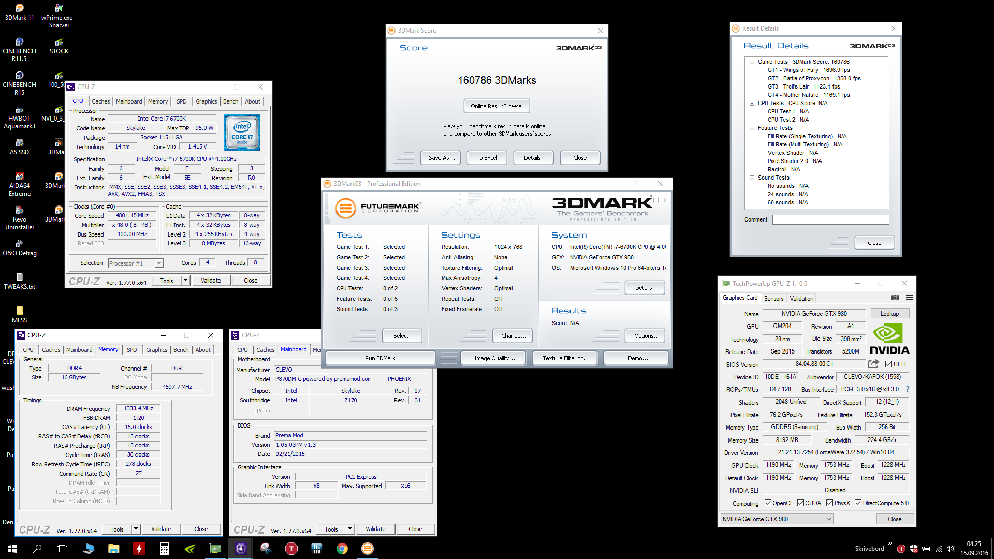Open HWBOT Aquamark3 desktop shortcut
The height and width of the screenshot is (559, 994).
(x=19, y=117)
